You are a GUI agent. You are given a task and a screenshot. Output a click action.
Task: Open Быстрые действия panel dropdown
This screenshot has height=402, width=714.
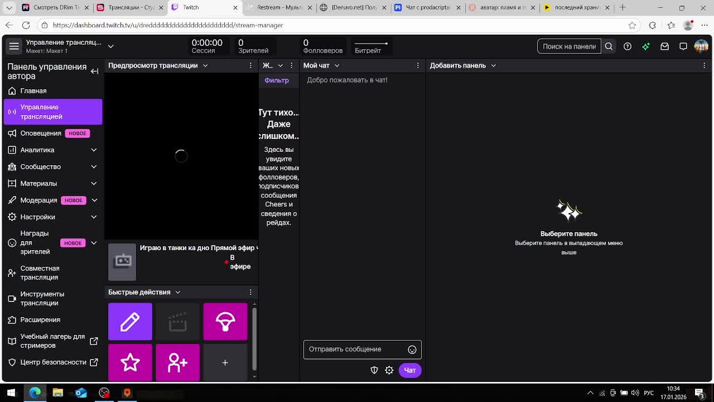point(178,292)
